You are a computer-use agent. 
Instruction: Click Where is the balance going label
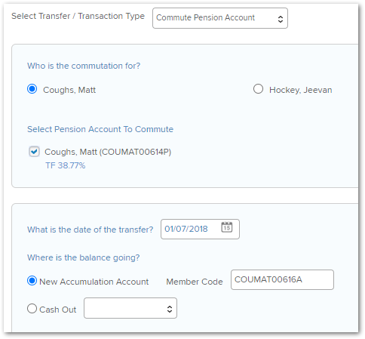[x=84, y=258]
